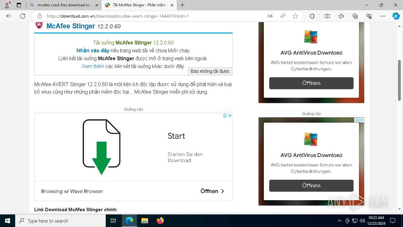This screenshot has height=227, width=403.
Task: Open AdChoices info icon on Start ad
Action: 225,115
